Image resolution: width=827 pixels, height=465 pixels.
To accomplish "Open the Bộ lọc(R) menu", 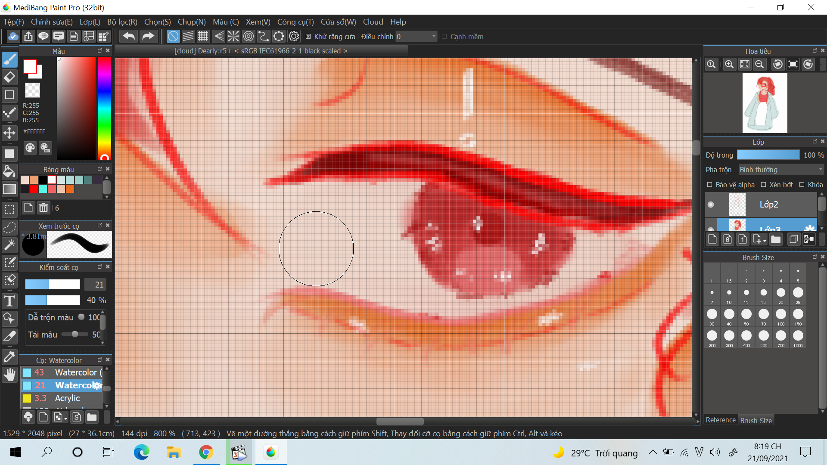I will [x=122, y=22].
